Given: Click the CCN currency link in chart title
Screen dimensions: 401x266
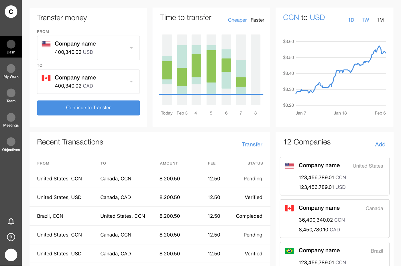Looking at the screenshot, I should click(291, 17).
